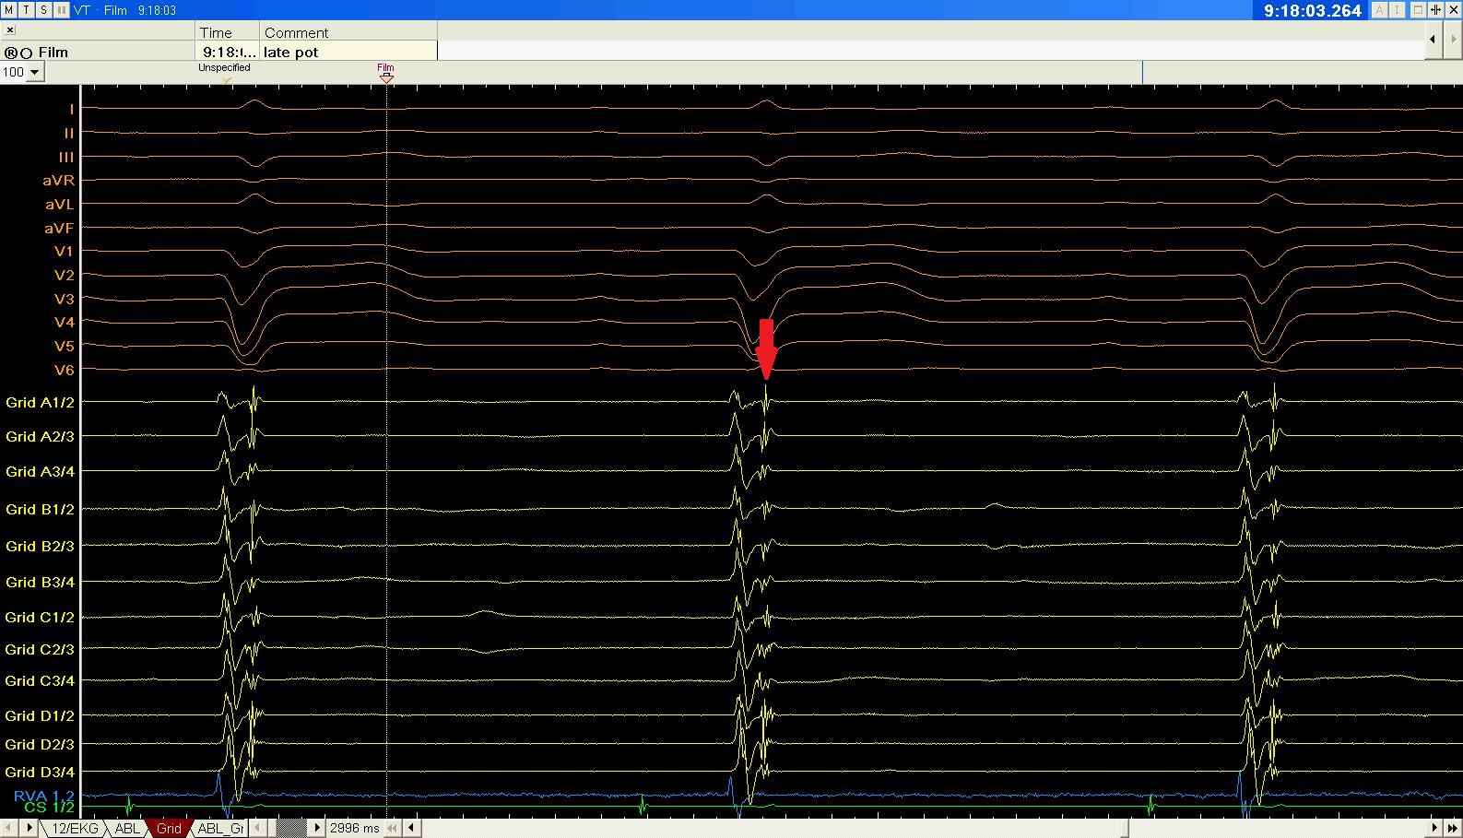Click the late pot comment entry
This screenshot has width=1463, height=838.
[x=291, y=52]
